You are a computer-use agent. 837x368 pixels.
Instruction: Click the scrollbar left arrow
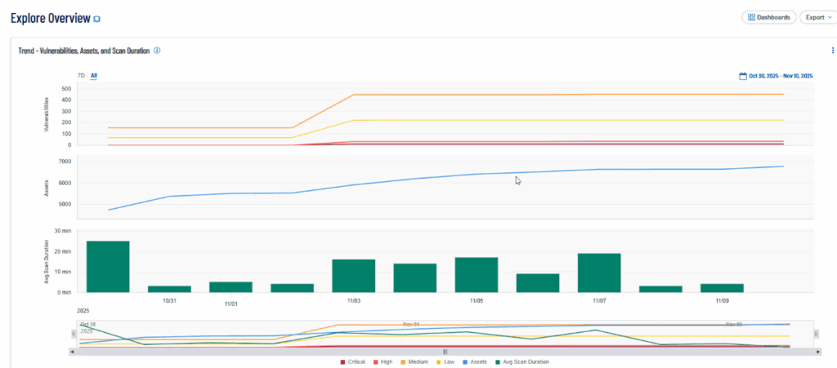(x=72, y=352)
